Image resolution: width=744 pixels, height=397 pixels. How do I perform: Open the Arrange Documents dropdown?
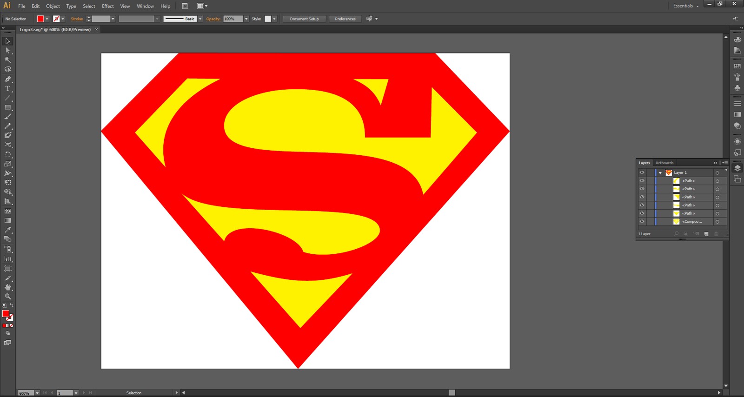pos(202,6)
